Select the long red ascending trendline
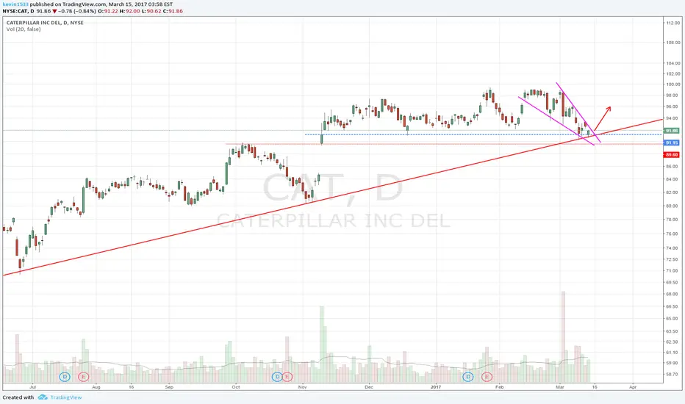The width and height of the screenshot is (685, 404). tap(333, 197)
